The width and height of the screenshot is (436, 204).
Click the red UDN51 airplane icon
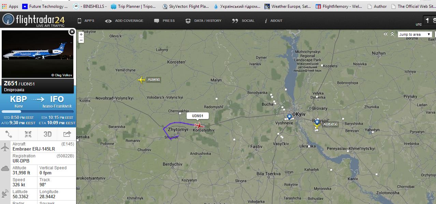pos(199,126)
